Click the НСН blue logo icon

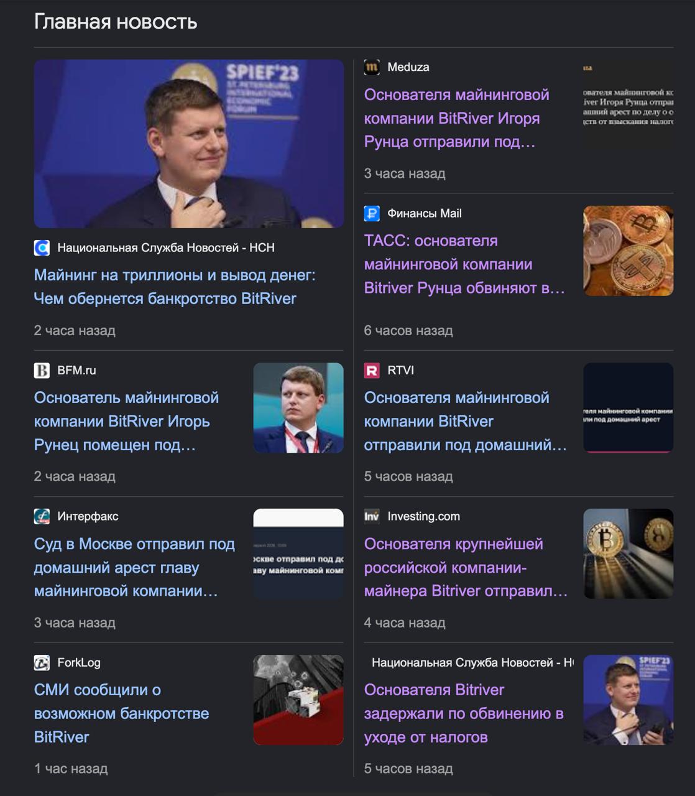coord(42,248)
